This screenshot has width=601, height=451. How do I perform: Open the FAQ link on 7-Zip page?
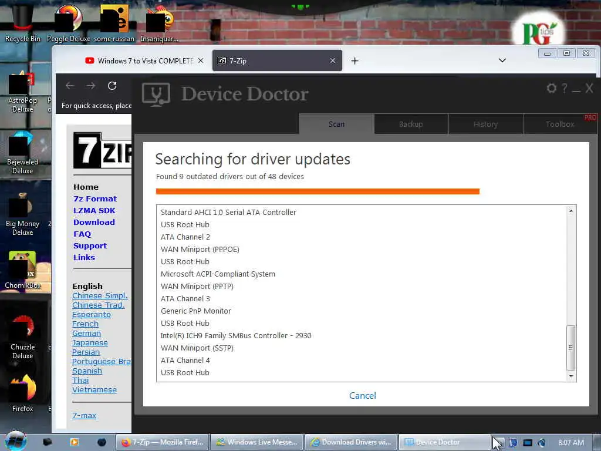point(82,234)
